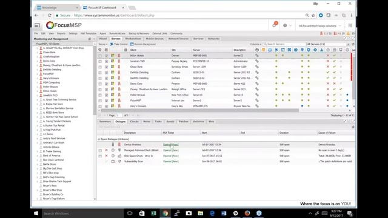
Task: Open the Remote Access menu
Action: (117, 33)
